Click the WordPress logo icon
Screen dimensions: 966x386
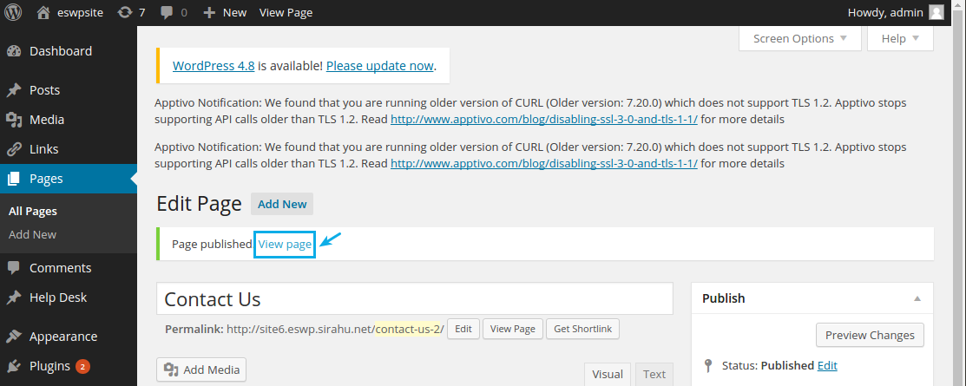(13, 12)
